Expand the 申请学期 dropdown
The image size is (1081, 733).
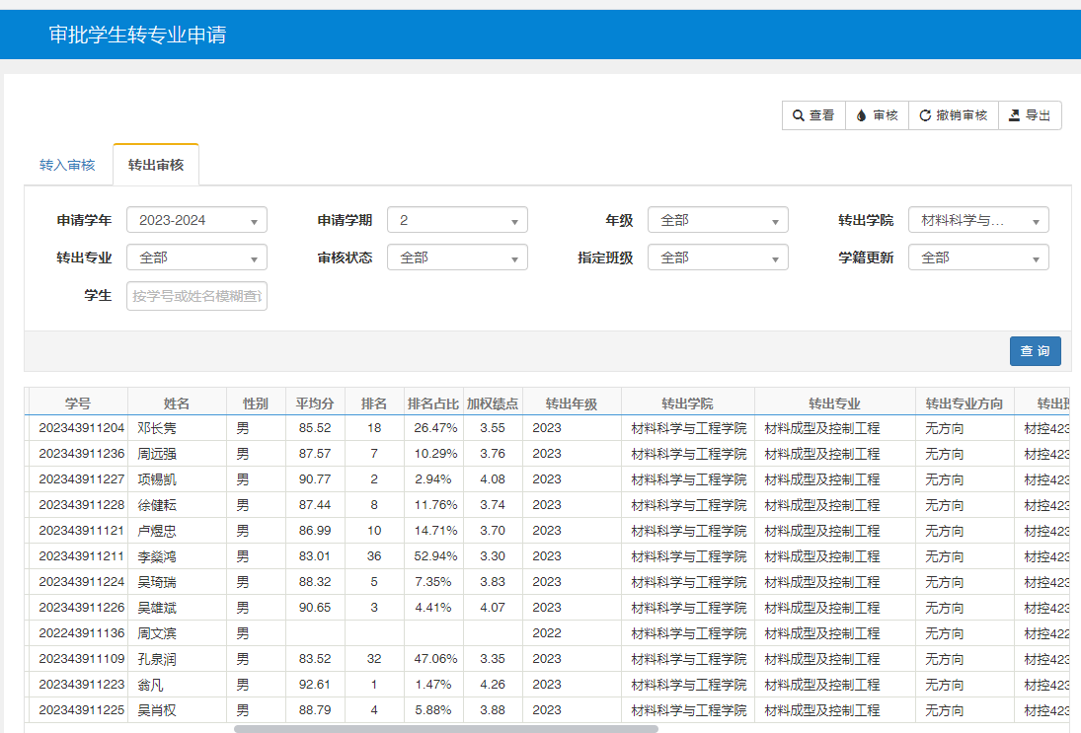pyautogui.click(x=457, y=220)
